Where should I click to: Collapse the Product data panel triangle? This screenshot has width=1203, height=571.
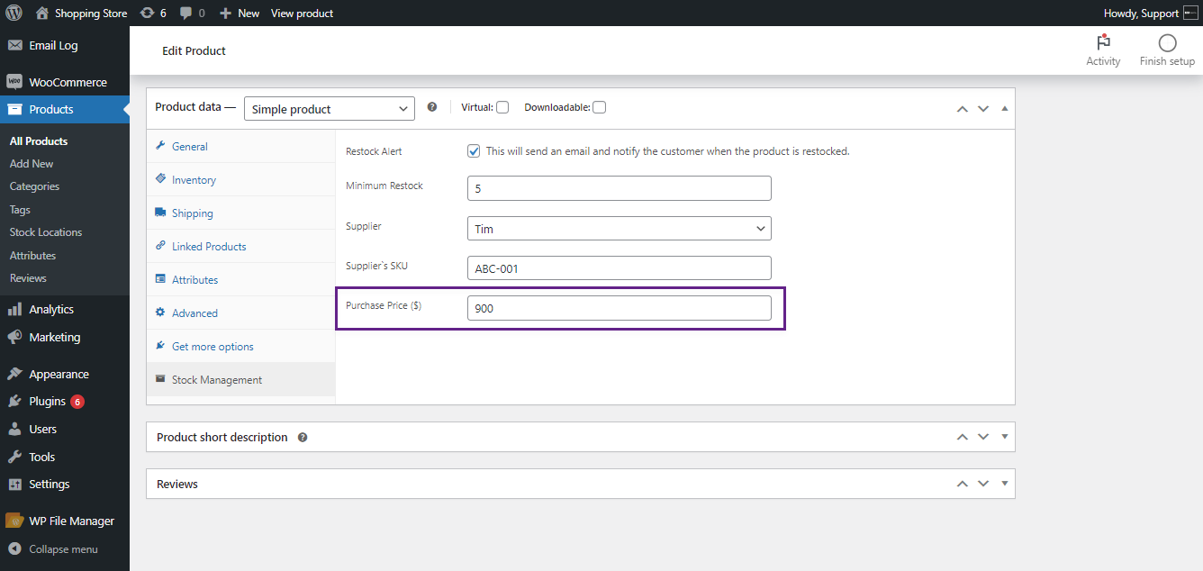coord(1005,108)
